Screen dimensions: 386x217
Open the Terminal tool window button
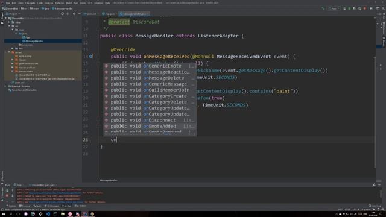pos(25,206)
